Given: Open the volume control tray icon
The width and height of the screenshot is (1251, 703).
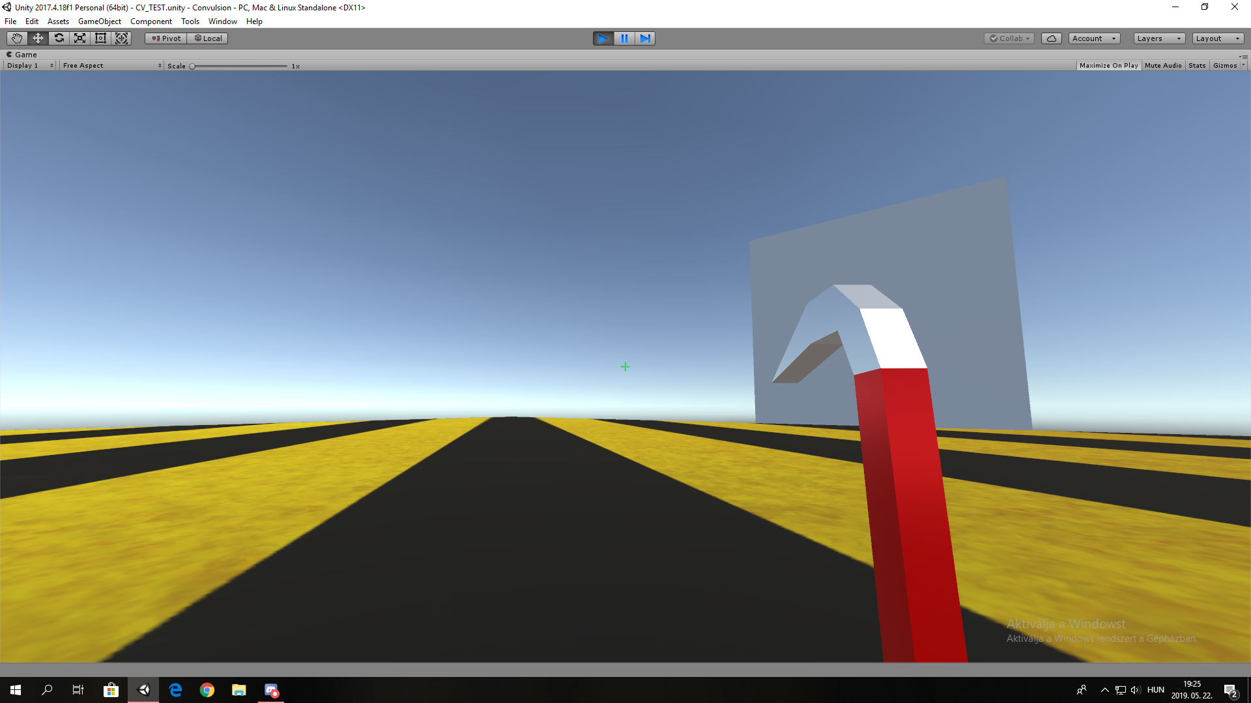Looking at the screenshot, I should pos(1136,690).
